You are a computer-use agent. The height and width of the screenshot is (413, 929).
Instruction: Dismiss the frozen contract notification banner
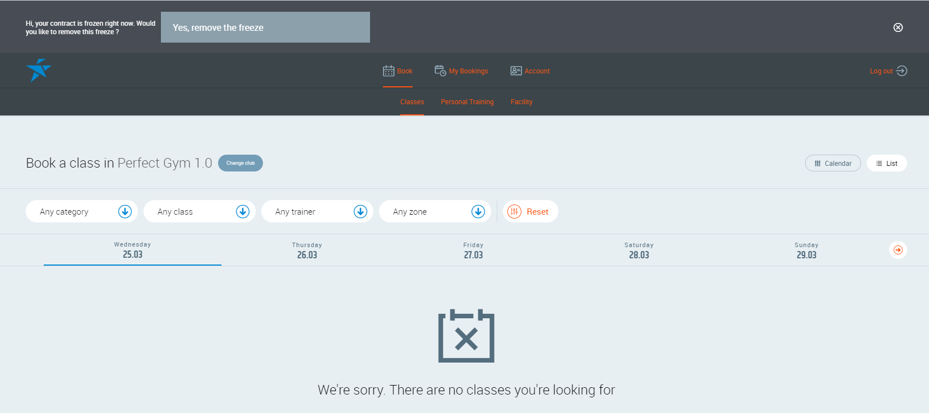point(898,27)
